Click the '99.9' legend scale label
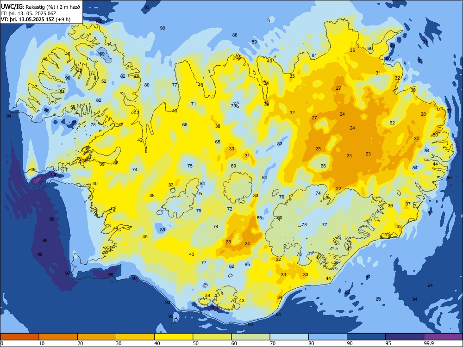463x347 pixels. 428,343
